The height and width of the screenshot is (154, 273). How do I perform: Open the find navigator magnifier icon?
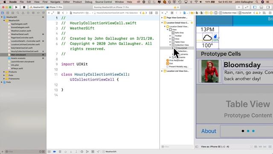point(18,13)
